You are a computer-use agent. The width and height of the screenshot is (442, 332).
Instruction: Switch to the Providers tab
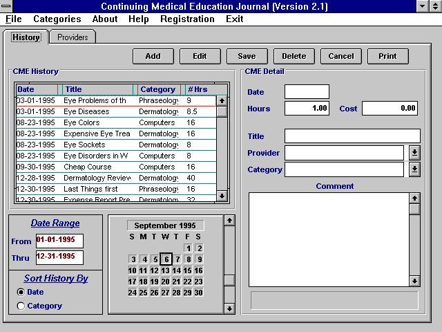73,37
